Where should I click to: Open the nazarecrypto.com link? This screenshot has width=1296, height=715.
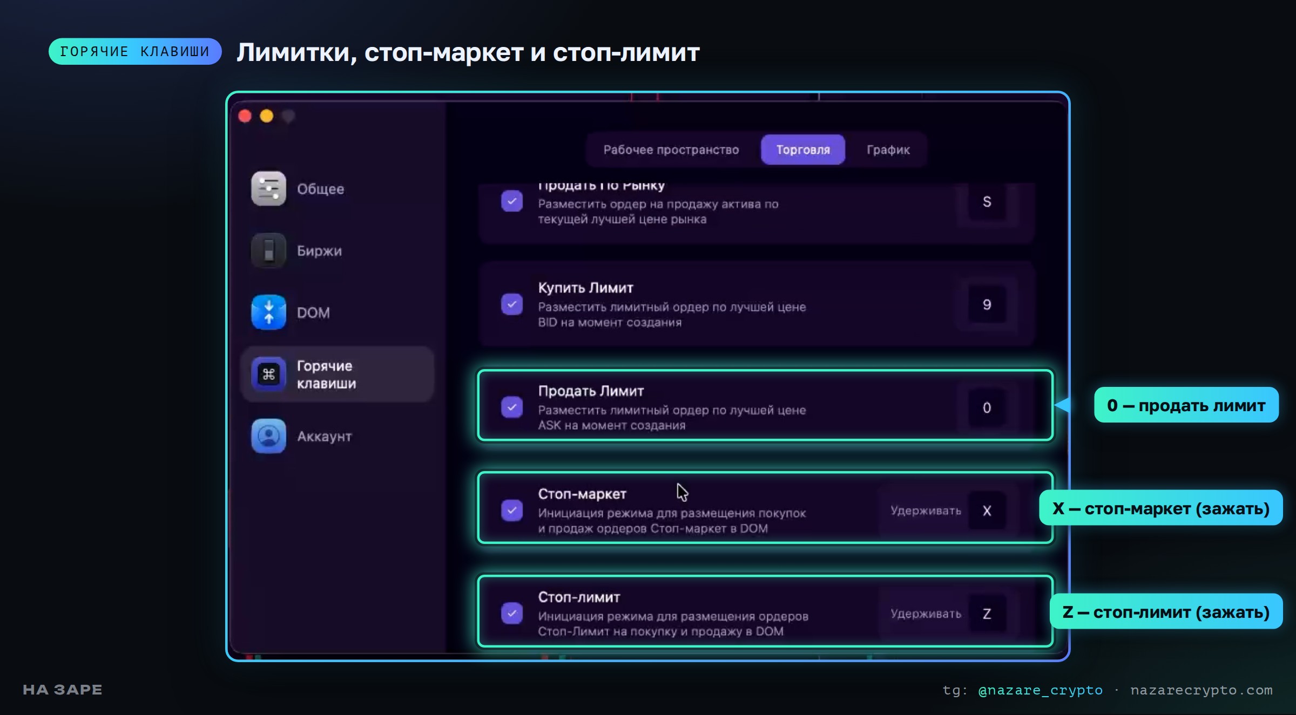click(x=1201, y=690)
